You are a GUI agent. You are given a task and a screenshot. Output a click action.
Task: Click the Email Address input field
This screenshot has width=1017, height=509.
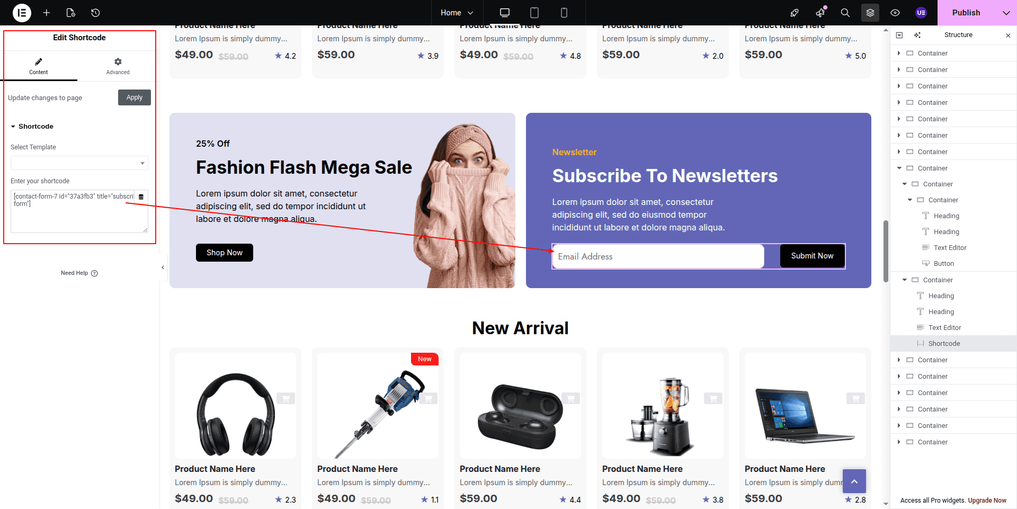pos(658,256)
